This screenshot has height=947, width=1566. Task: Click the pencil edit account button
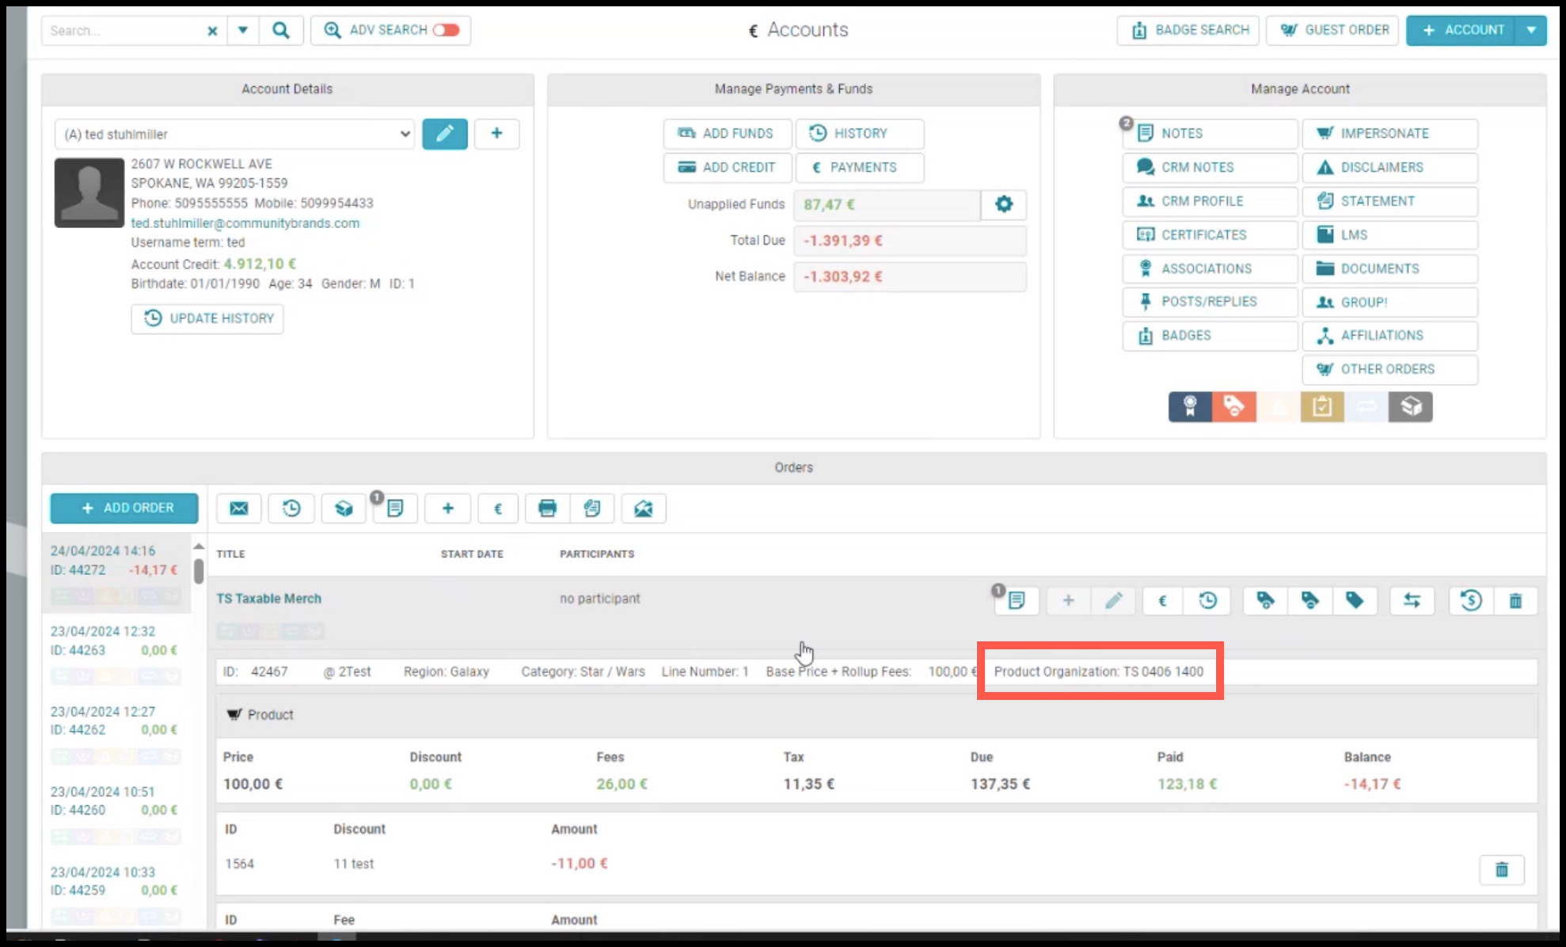pos(445,134)
